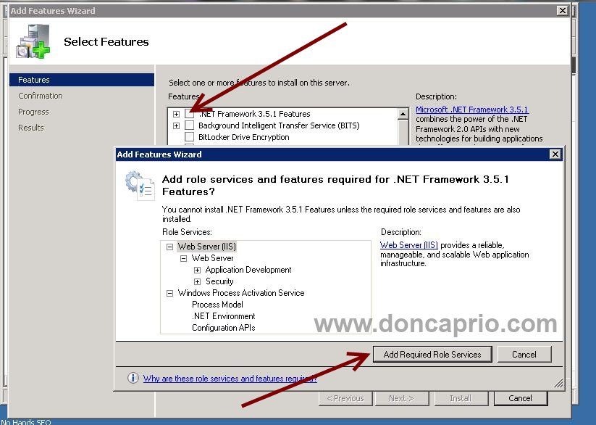This screenshot has height=425, width=596.
Task: Expand the Application Development node
Action: click(197, 270)
